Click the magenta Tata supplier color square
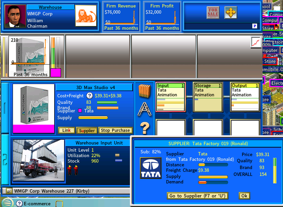 tap(80, 111)
